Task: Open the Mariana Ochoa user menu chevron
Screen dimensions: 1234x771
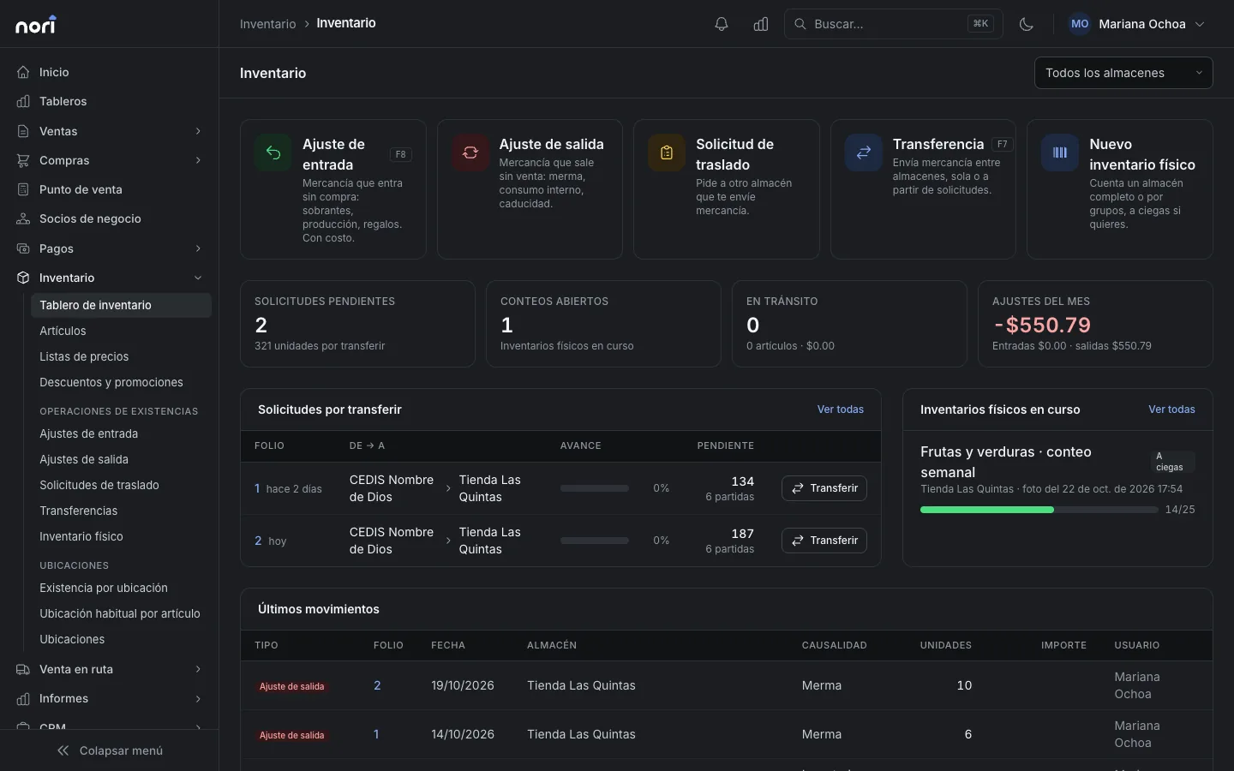Action: 1200,24
